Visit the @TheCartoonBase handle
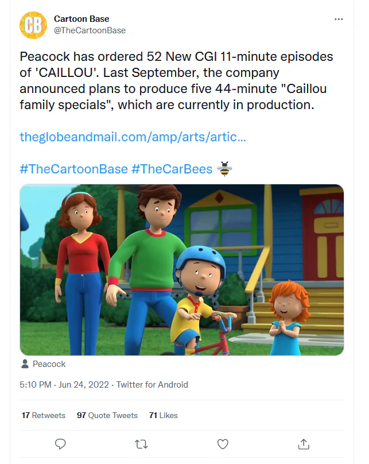 (x=90, y=30)
